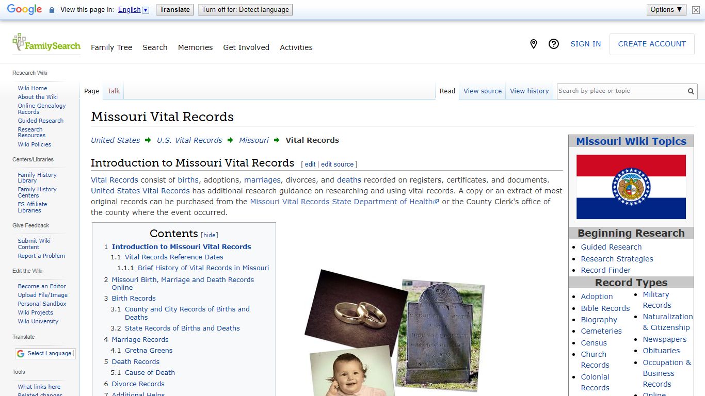Open the location pin icon
The image size is (705, 396).
[x=534, y=44]
